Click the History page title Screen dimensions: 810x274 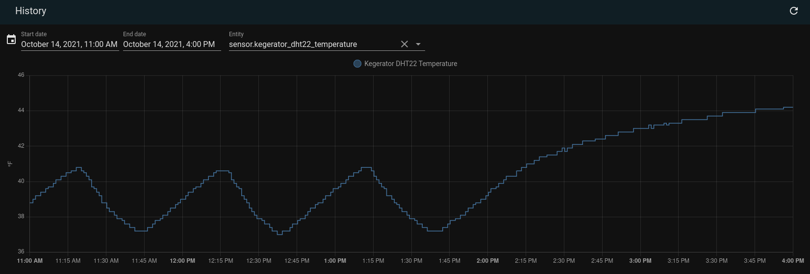tap(31, 11)
